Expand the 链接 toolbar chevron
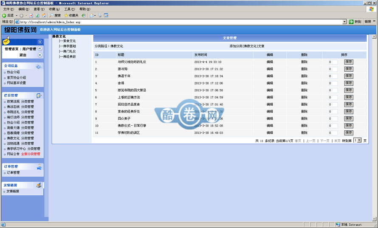 pyautogui.click(x=374, y=22)
